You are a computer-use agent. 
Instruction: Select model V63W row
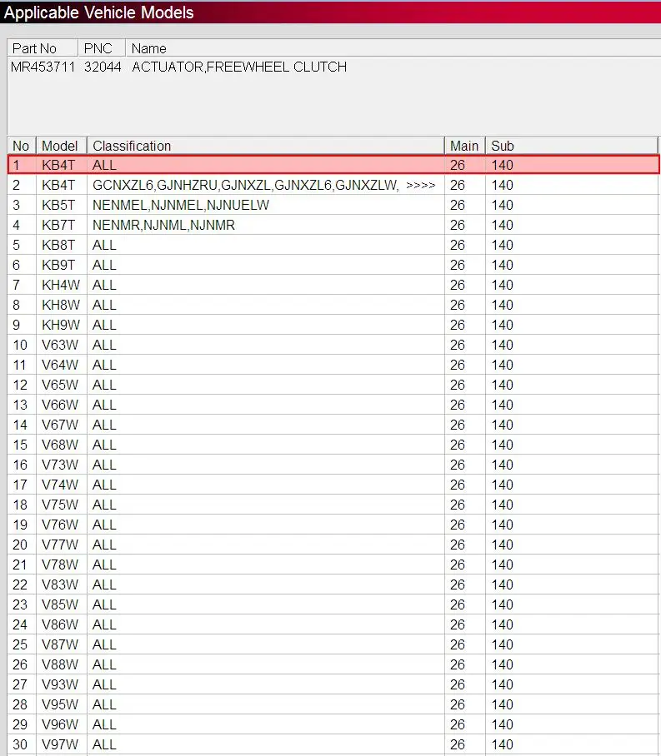click(333, 346)
